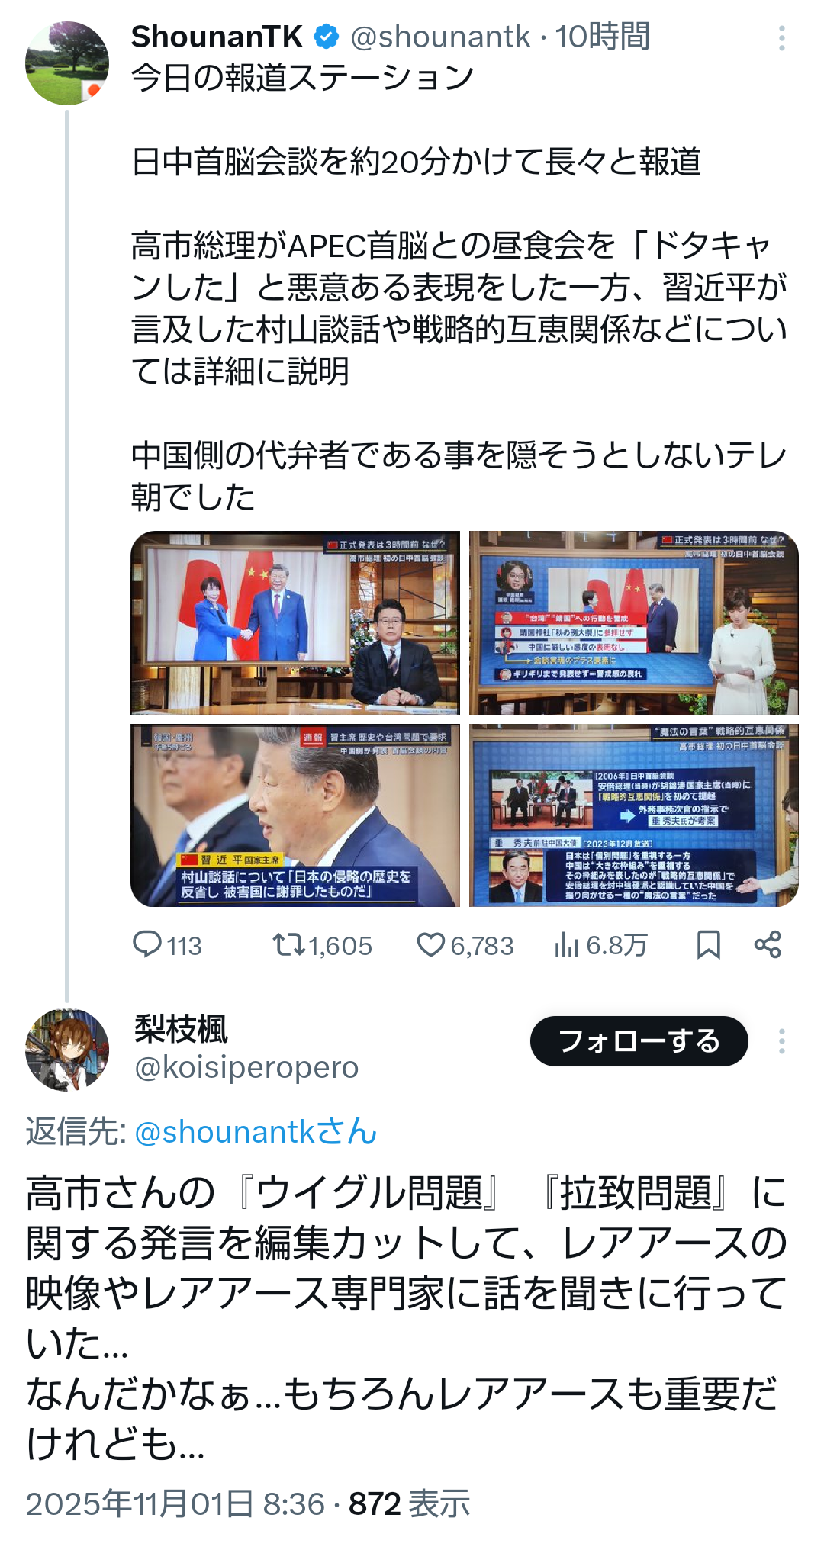Expand the three-dot menu beside フォローする

781,1041
